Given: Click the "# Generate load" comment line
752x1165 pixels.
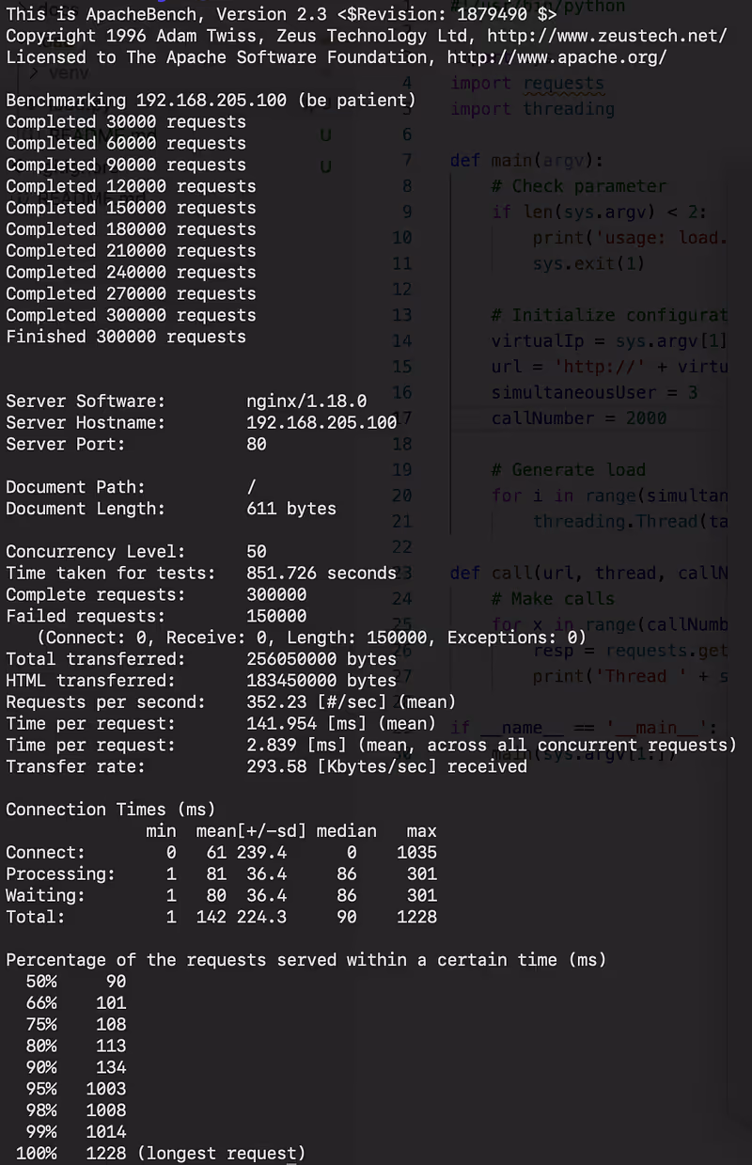Looking at the screenshot, I should tap(568, 469).
